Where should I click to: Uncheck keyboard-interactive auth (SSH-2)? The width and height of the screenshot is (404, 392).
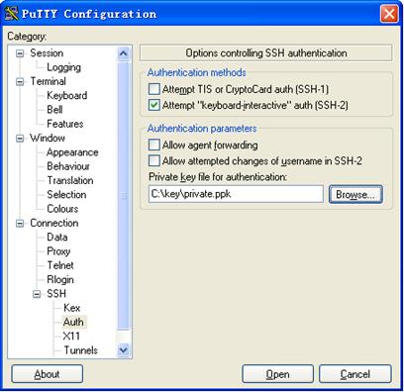(154, 105)
